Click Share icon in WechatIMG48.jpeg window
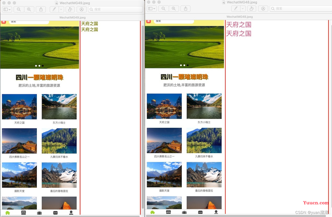The image size is (332, 217). (185, 9)
